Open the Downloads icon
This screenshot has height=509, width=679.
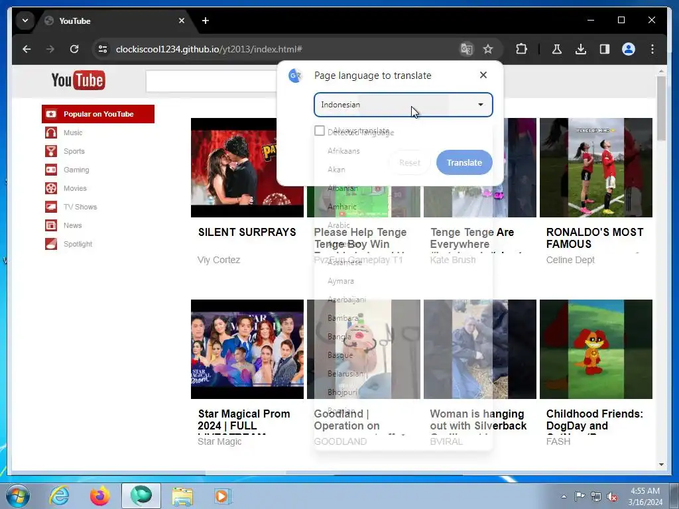click(581, 49)
